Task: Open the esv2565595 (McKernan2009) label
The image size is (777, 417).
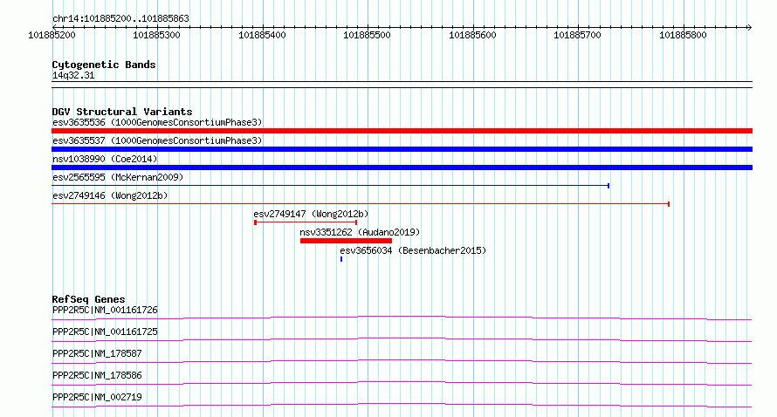Action: click(x=118, y=177)
